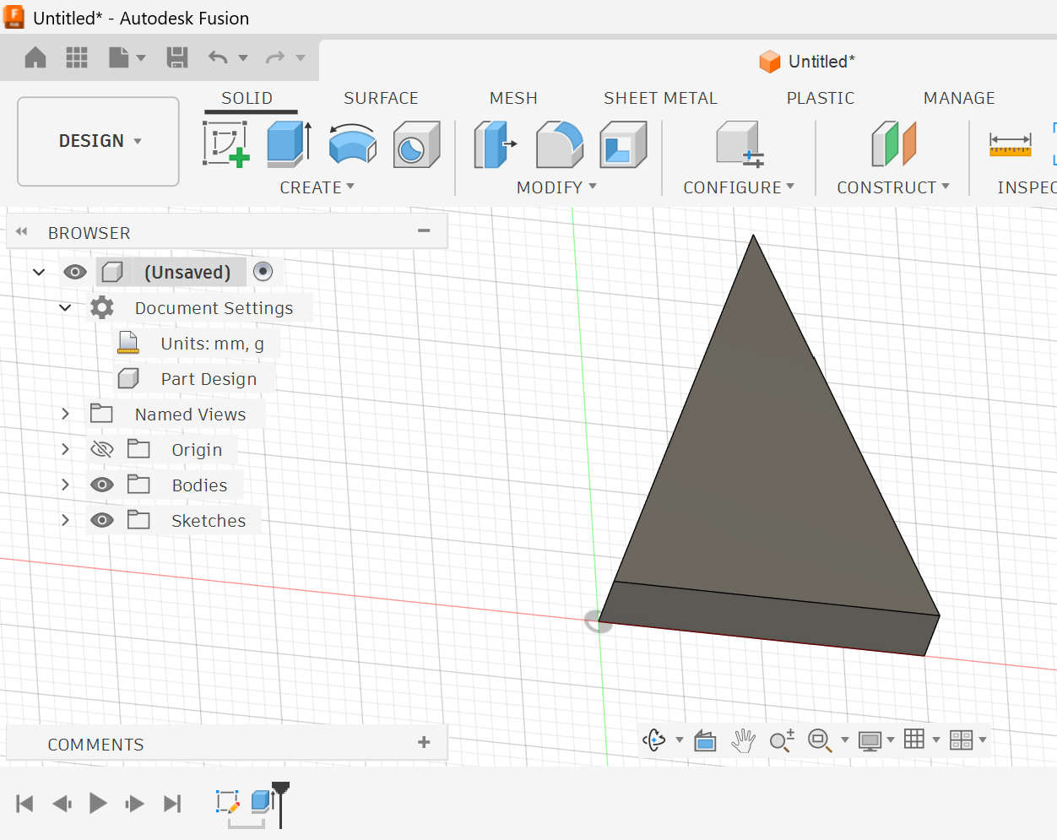
Task: Hide the Sketches folder
Action: point(102,520)
